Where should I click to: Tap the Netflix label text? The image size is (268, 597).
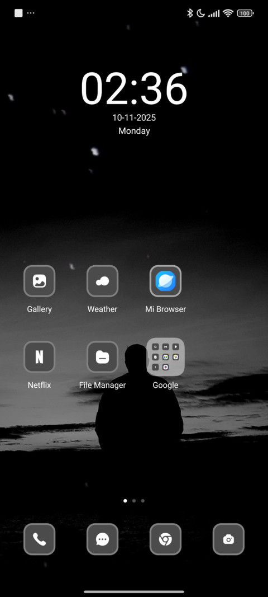(x=39, y=385)
